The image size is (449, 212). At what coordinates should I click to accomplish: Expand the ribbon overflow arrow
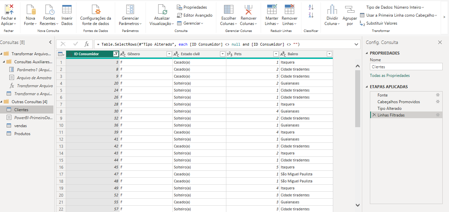click(x=444, y=17)
